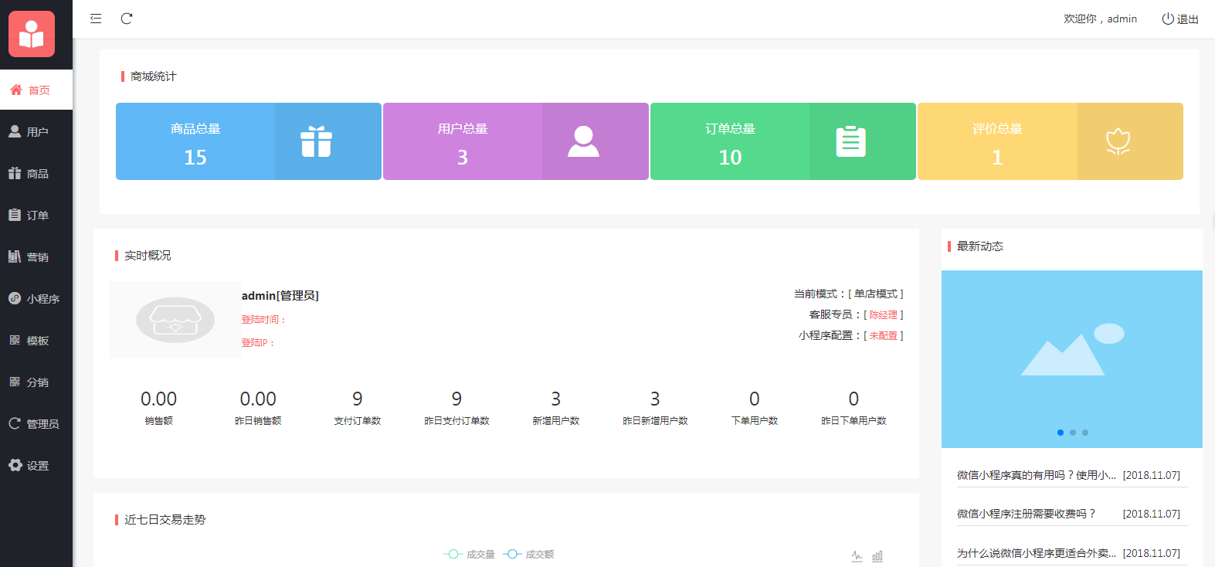Click the gift icon in 商品总量 card
Image resolution: width=1215 pixels, height=567 pixels.
[317, 141]
